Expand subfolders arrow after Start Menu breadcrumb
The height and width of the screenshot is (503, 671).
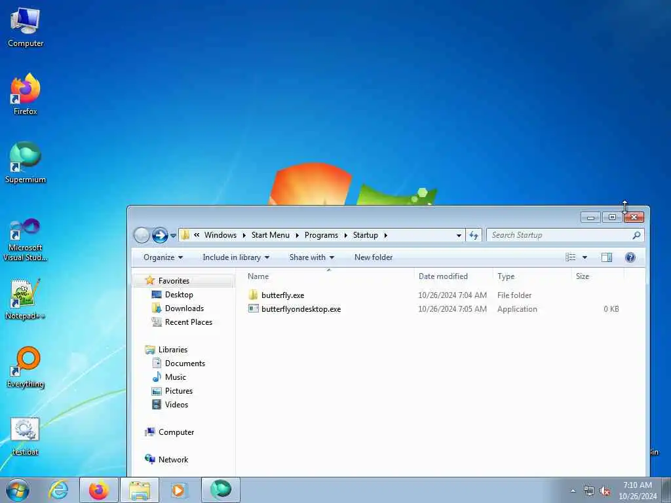[x=297, y=235]
